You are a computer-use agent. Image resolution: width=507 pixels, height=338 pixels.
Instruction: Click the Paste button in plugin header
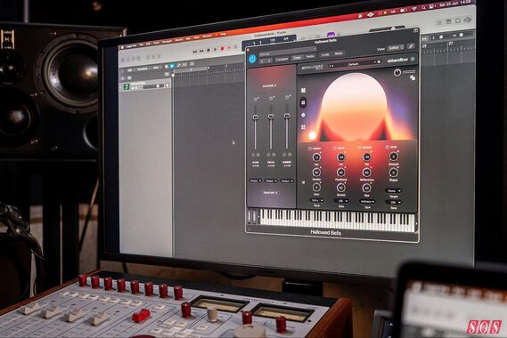click(310, 56)
